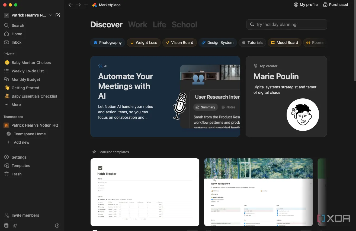Switch to the School tab
356x231 pixels.
tap(184, 25)
